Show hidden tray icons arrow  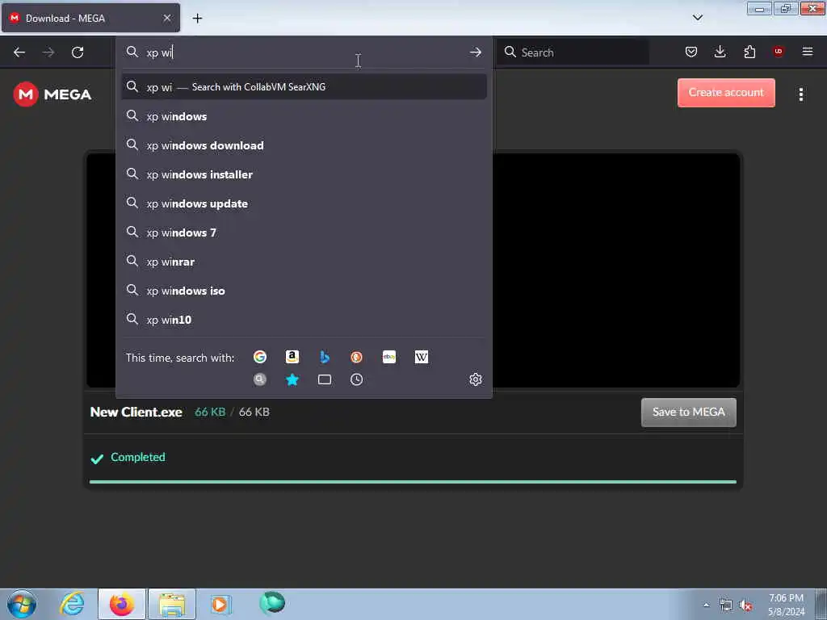(x=706, y=605)
